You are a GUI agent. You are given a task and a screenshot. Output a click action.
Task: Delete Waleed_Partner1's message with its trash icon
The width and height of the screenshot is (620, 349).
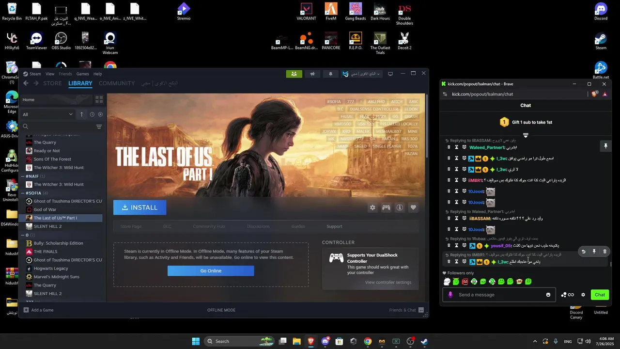(x=449, y=147)
